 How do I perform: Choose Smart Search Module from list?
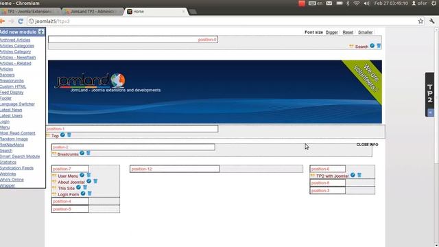point(20,156)
